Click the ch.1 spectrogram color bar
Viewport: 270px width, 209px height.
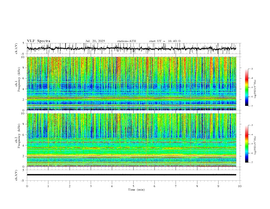(x=247, y=87)
